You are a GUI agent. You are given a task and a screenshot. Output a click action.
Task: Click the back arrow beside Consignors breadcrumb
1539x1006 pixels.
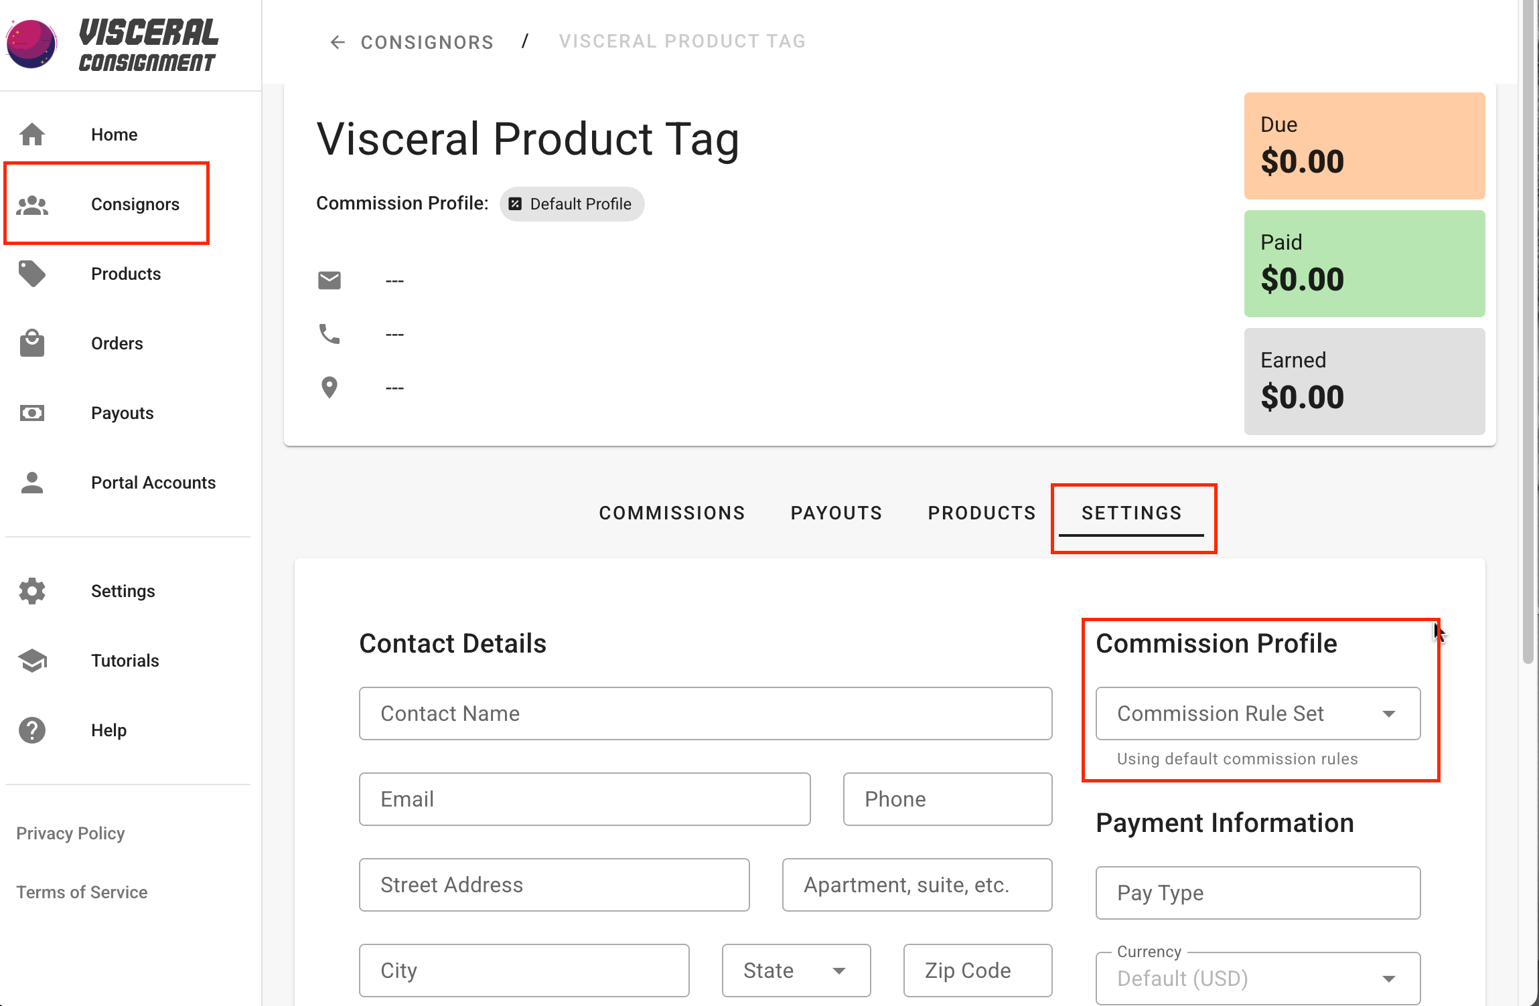[x=338, y=42]
